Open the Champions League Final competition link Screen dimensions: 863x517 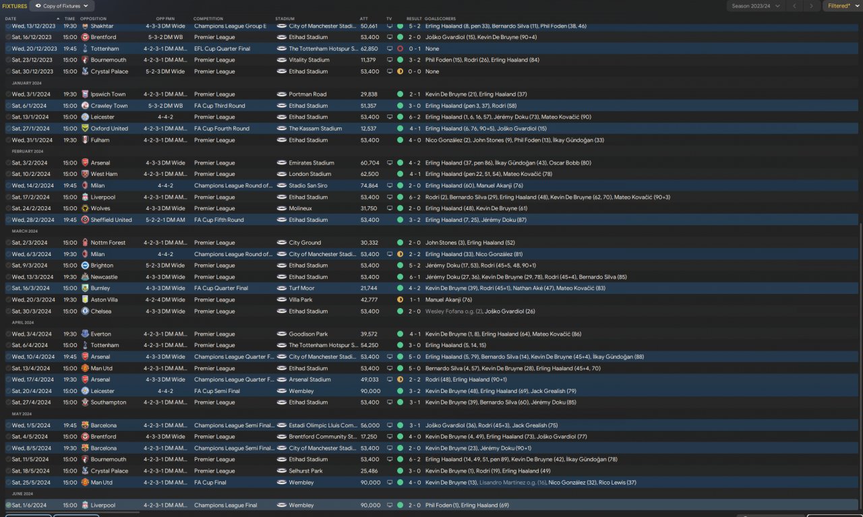coord(225,506)
